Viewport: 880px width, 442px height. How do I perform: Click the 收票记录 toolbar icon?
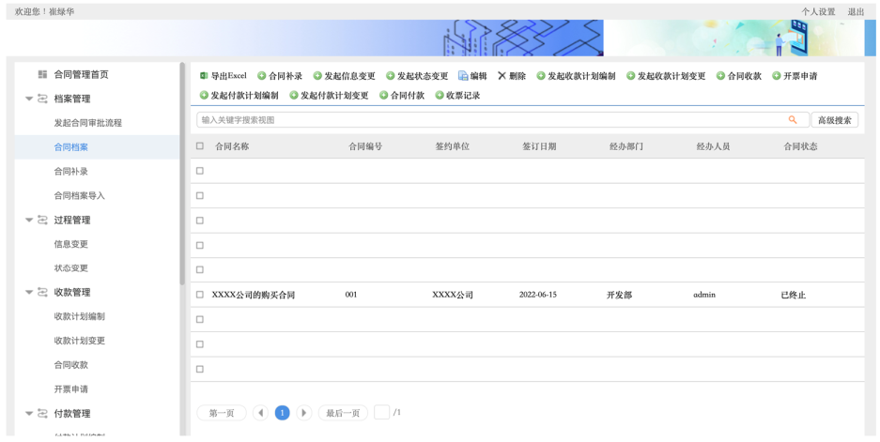coord(439,96)
